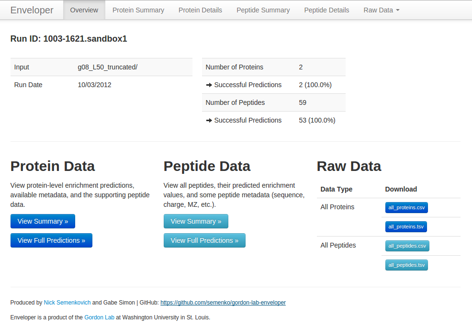472x328 pixels.
Task: Open the Nick Semenkovich link
Action: coord(67,303)
